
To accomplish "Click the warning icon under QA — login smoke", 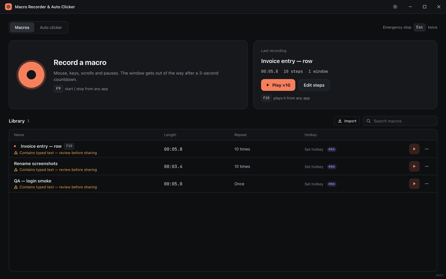I will coord(16,187).
